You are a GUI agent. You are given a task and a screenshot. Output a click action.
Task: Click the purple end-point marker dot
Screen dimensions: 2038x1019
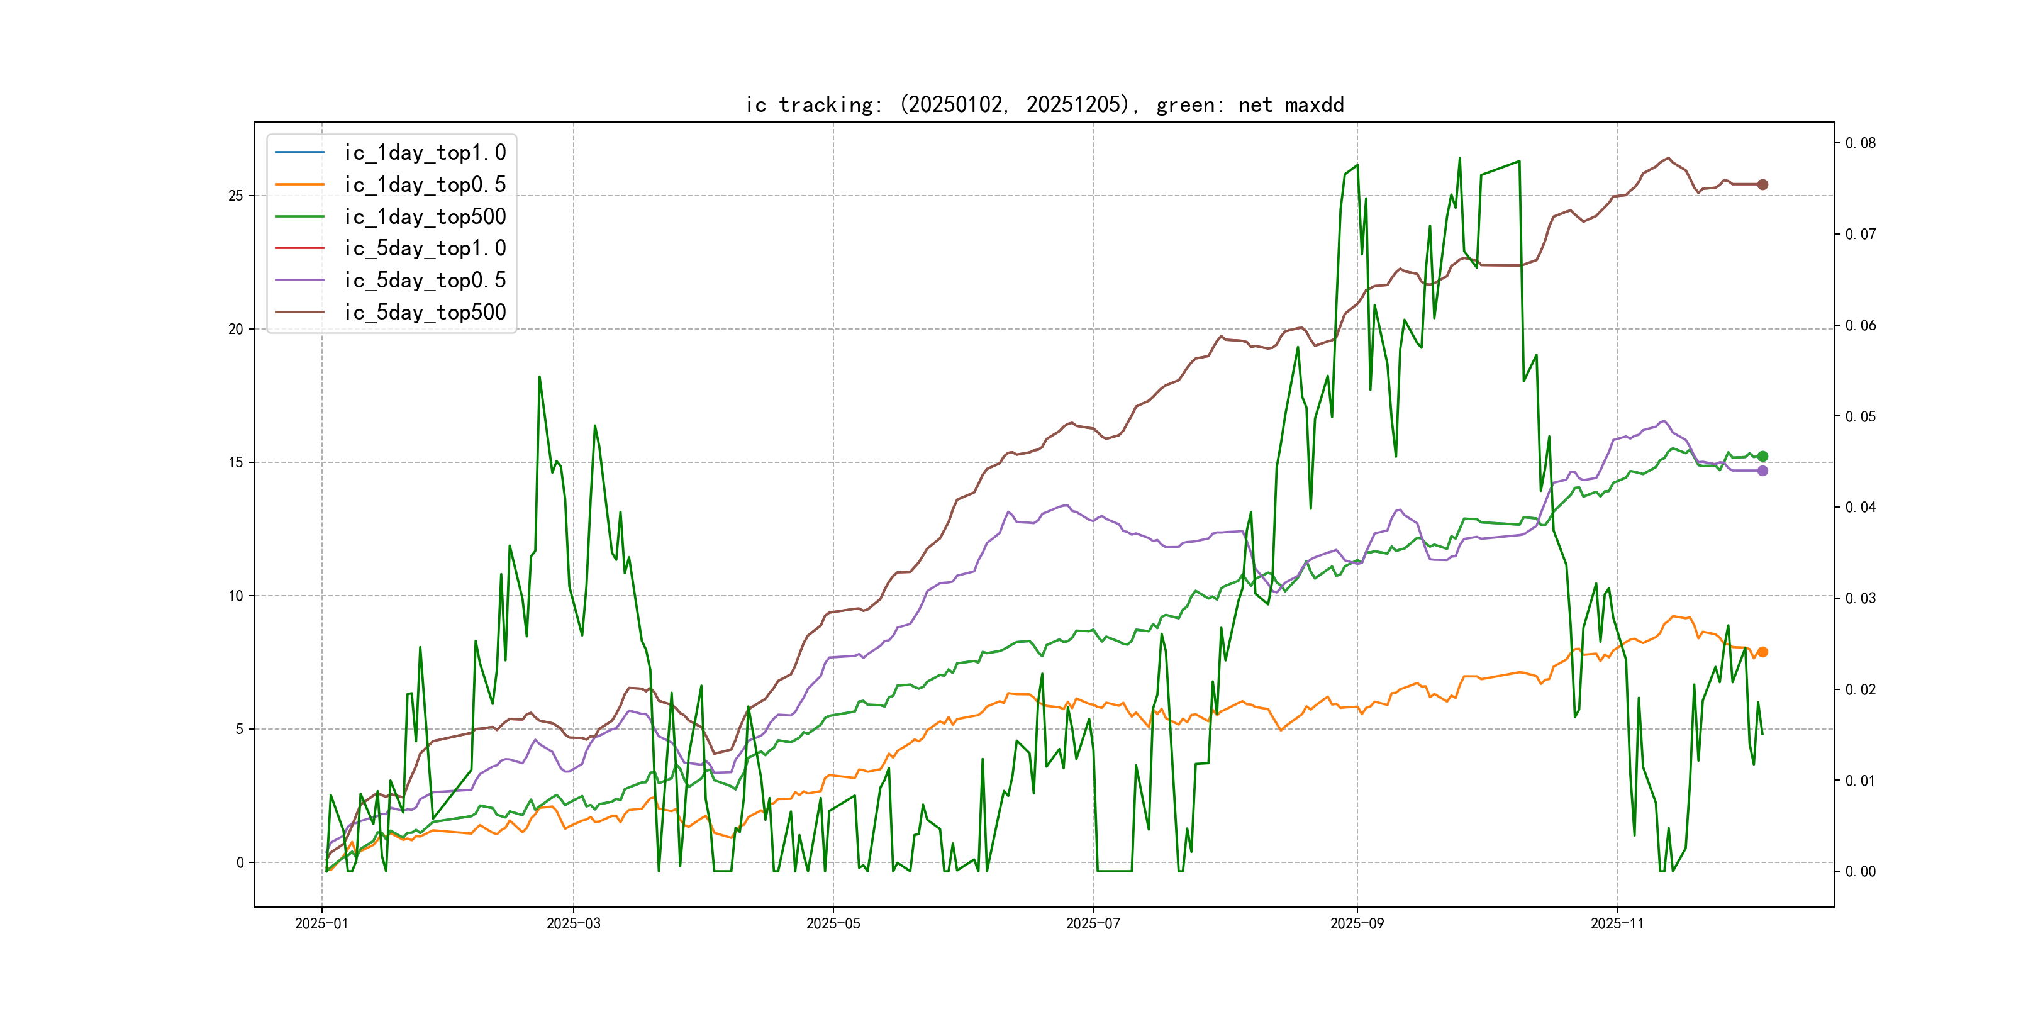(x=1762, y=471)
